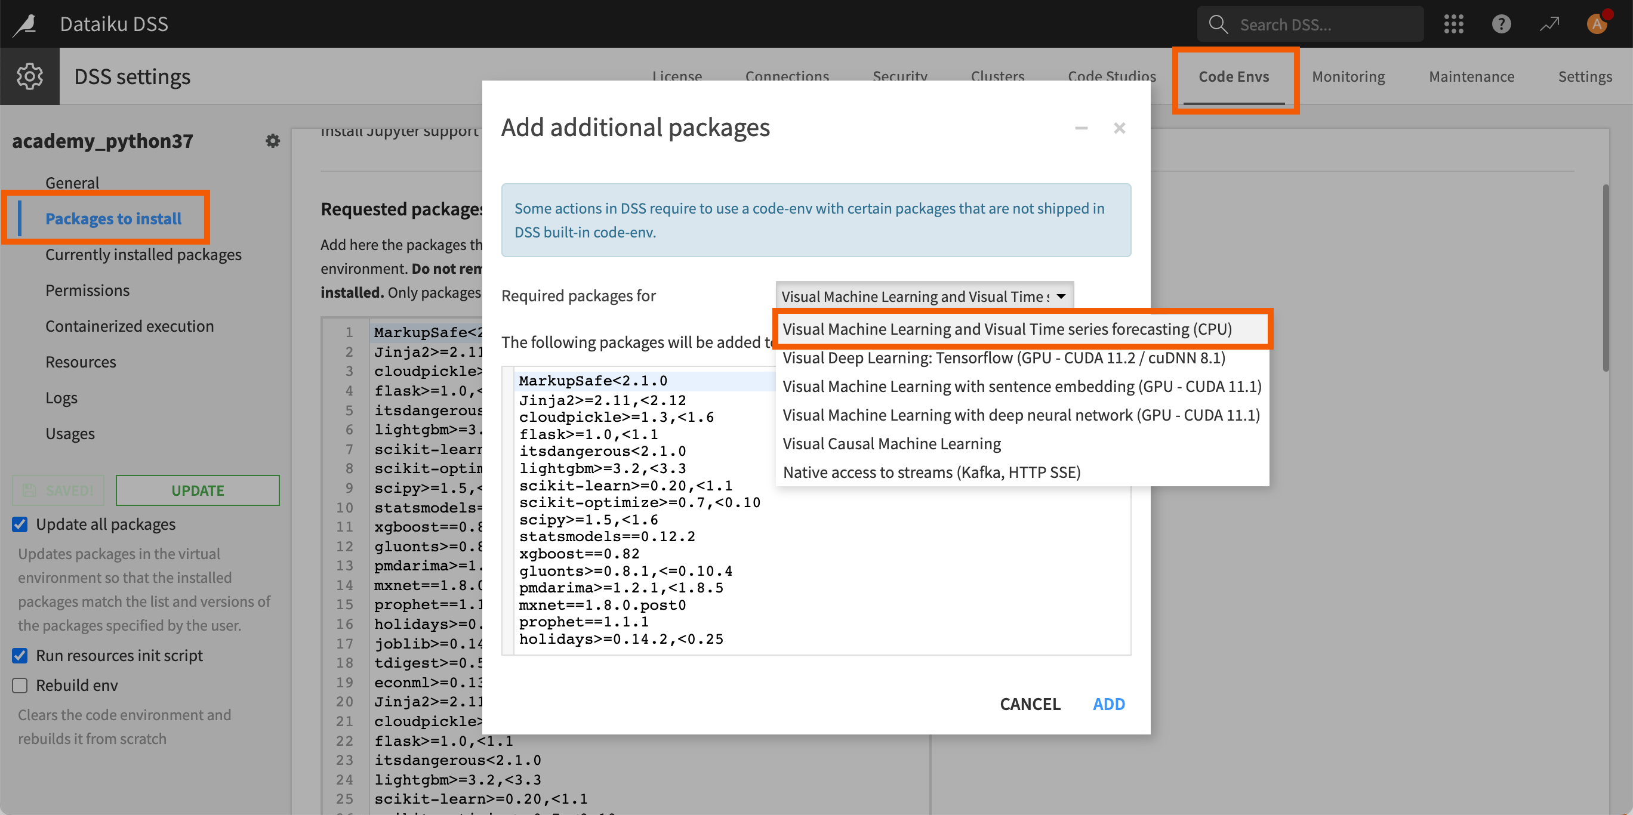Click ADD in the dialog
The height and width of the screenshot is (815, 1633).
click(1108, 703)
